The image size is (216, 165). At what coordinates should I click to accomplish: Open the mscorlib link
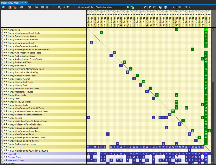pyautogui.click(x=12, y=154)
